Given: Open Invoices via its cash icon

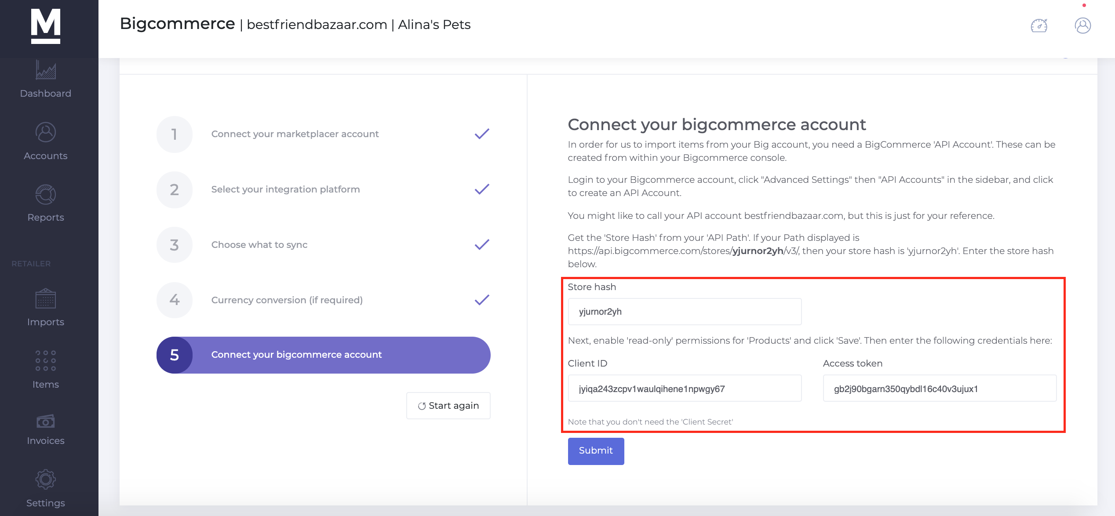Looking at the screenshot, I should 46,422.
